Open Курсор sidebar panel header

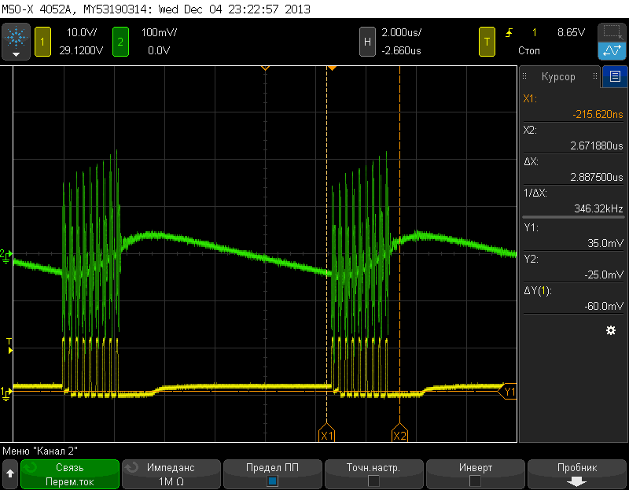coord(560,76)
